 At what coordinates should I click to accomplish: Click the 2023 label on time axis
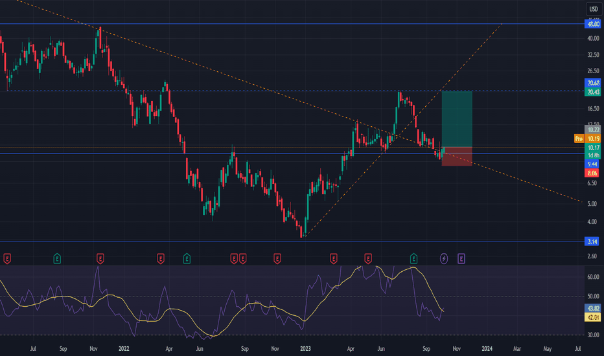pos(305,349)
